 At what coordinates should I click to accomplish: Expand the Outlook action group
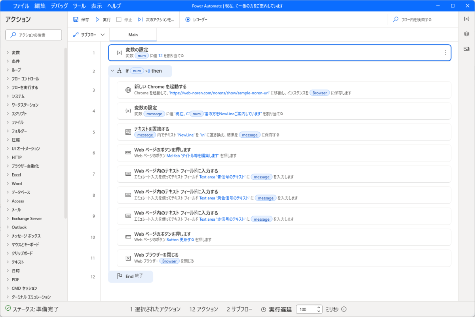point(8,227)
